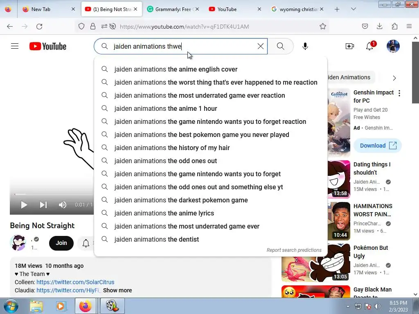Open 'Pokémon But Ugly' video title
The height and width of the screenshot is (314, 419).
[371, 252]
